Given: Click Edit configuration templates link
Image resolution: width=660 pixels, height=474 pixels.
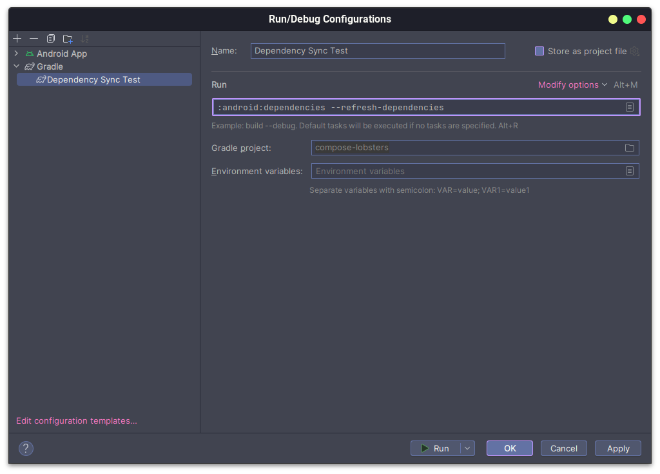Looking at the screenshot, I should click(x=77, y=421).
